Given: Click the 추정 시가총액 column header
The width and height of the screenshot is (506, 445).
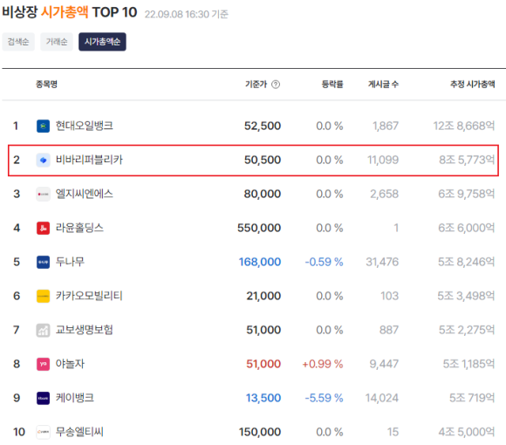Looking at the screenshot, I should [x=473, y=85].
